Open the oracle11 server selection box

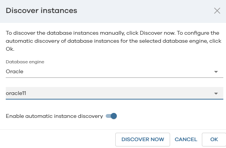115,93
